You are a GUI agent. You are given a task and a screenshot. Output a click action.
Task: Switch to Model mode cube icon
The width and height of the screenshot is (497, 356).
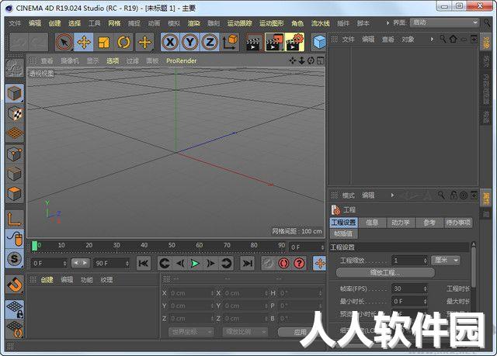coord(15,94)
